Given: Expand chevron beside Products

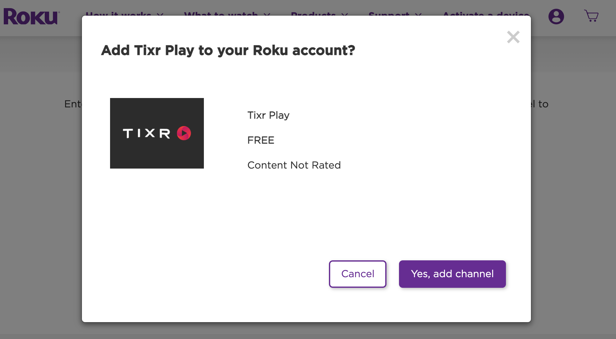Looking at the screenshot, I should coord(345,14).
